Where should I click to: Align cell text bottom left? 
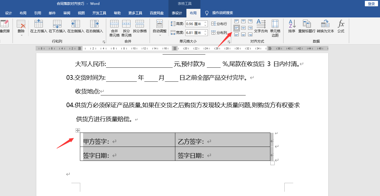(236, 35)
